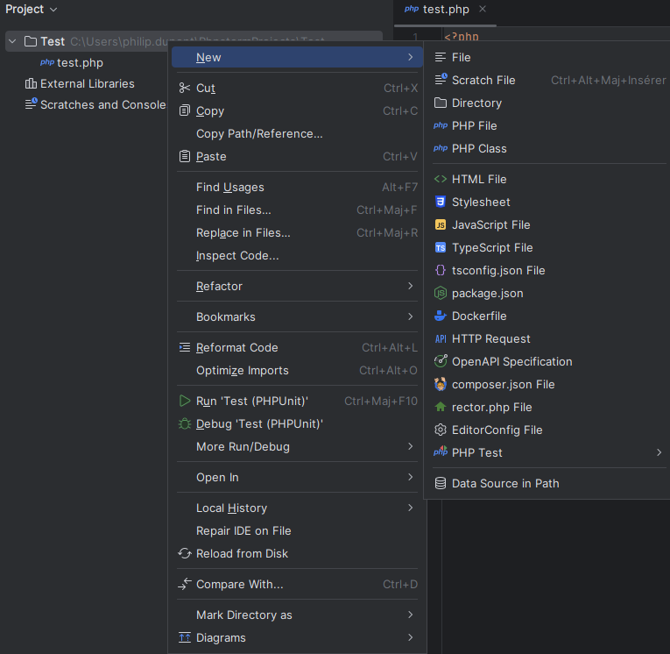Click the Debug bug icon

click(x=184, y=423)
